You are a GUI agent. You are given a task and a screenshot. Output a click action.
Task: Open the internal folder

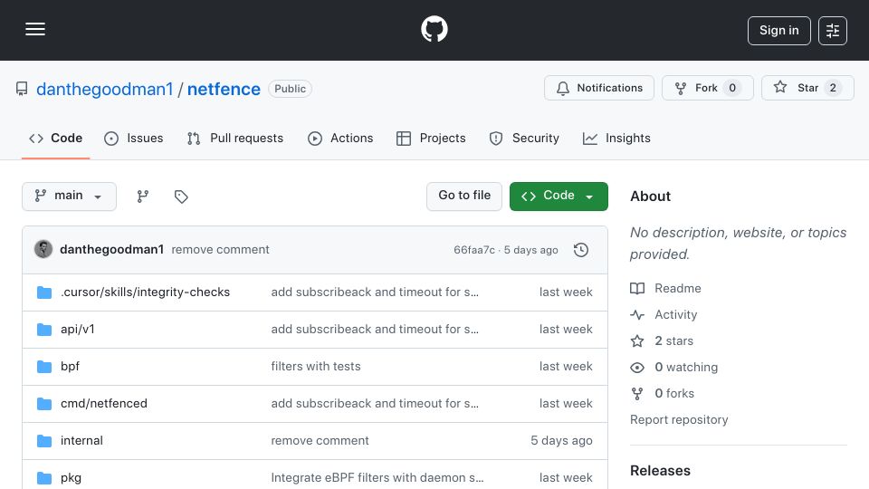(x=81, y=441)
